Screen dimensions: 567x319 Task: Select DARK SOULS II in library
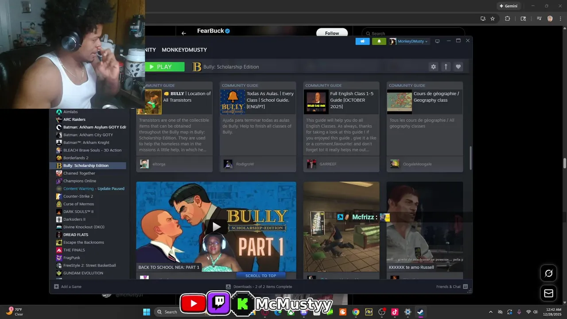(x=78, y=212)
